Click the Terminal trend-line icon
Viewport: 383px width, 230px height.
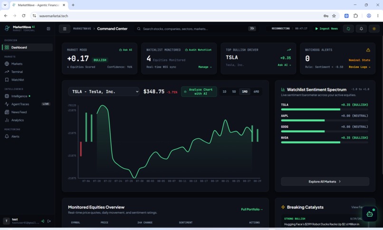[7, 72]
